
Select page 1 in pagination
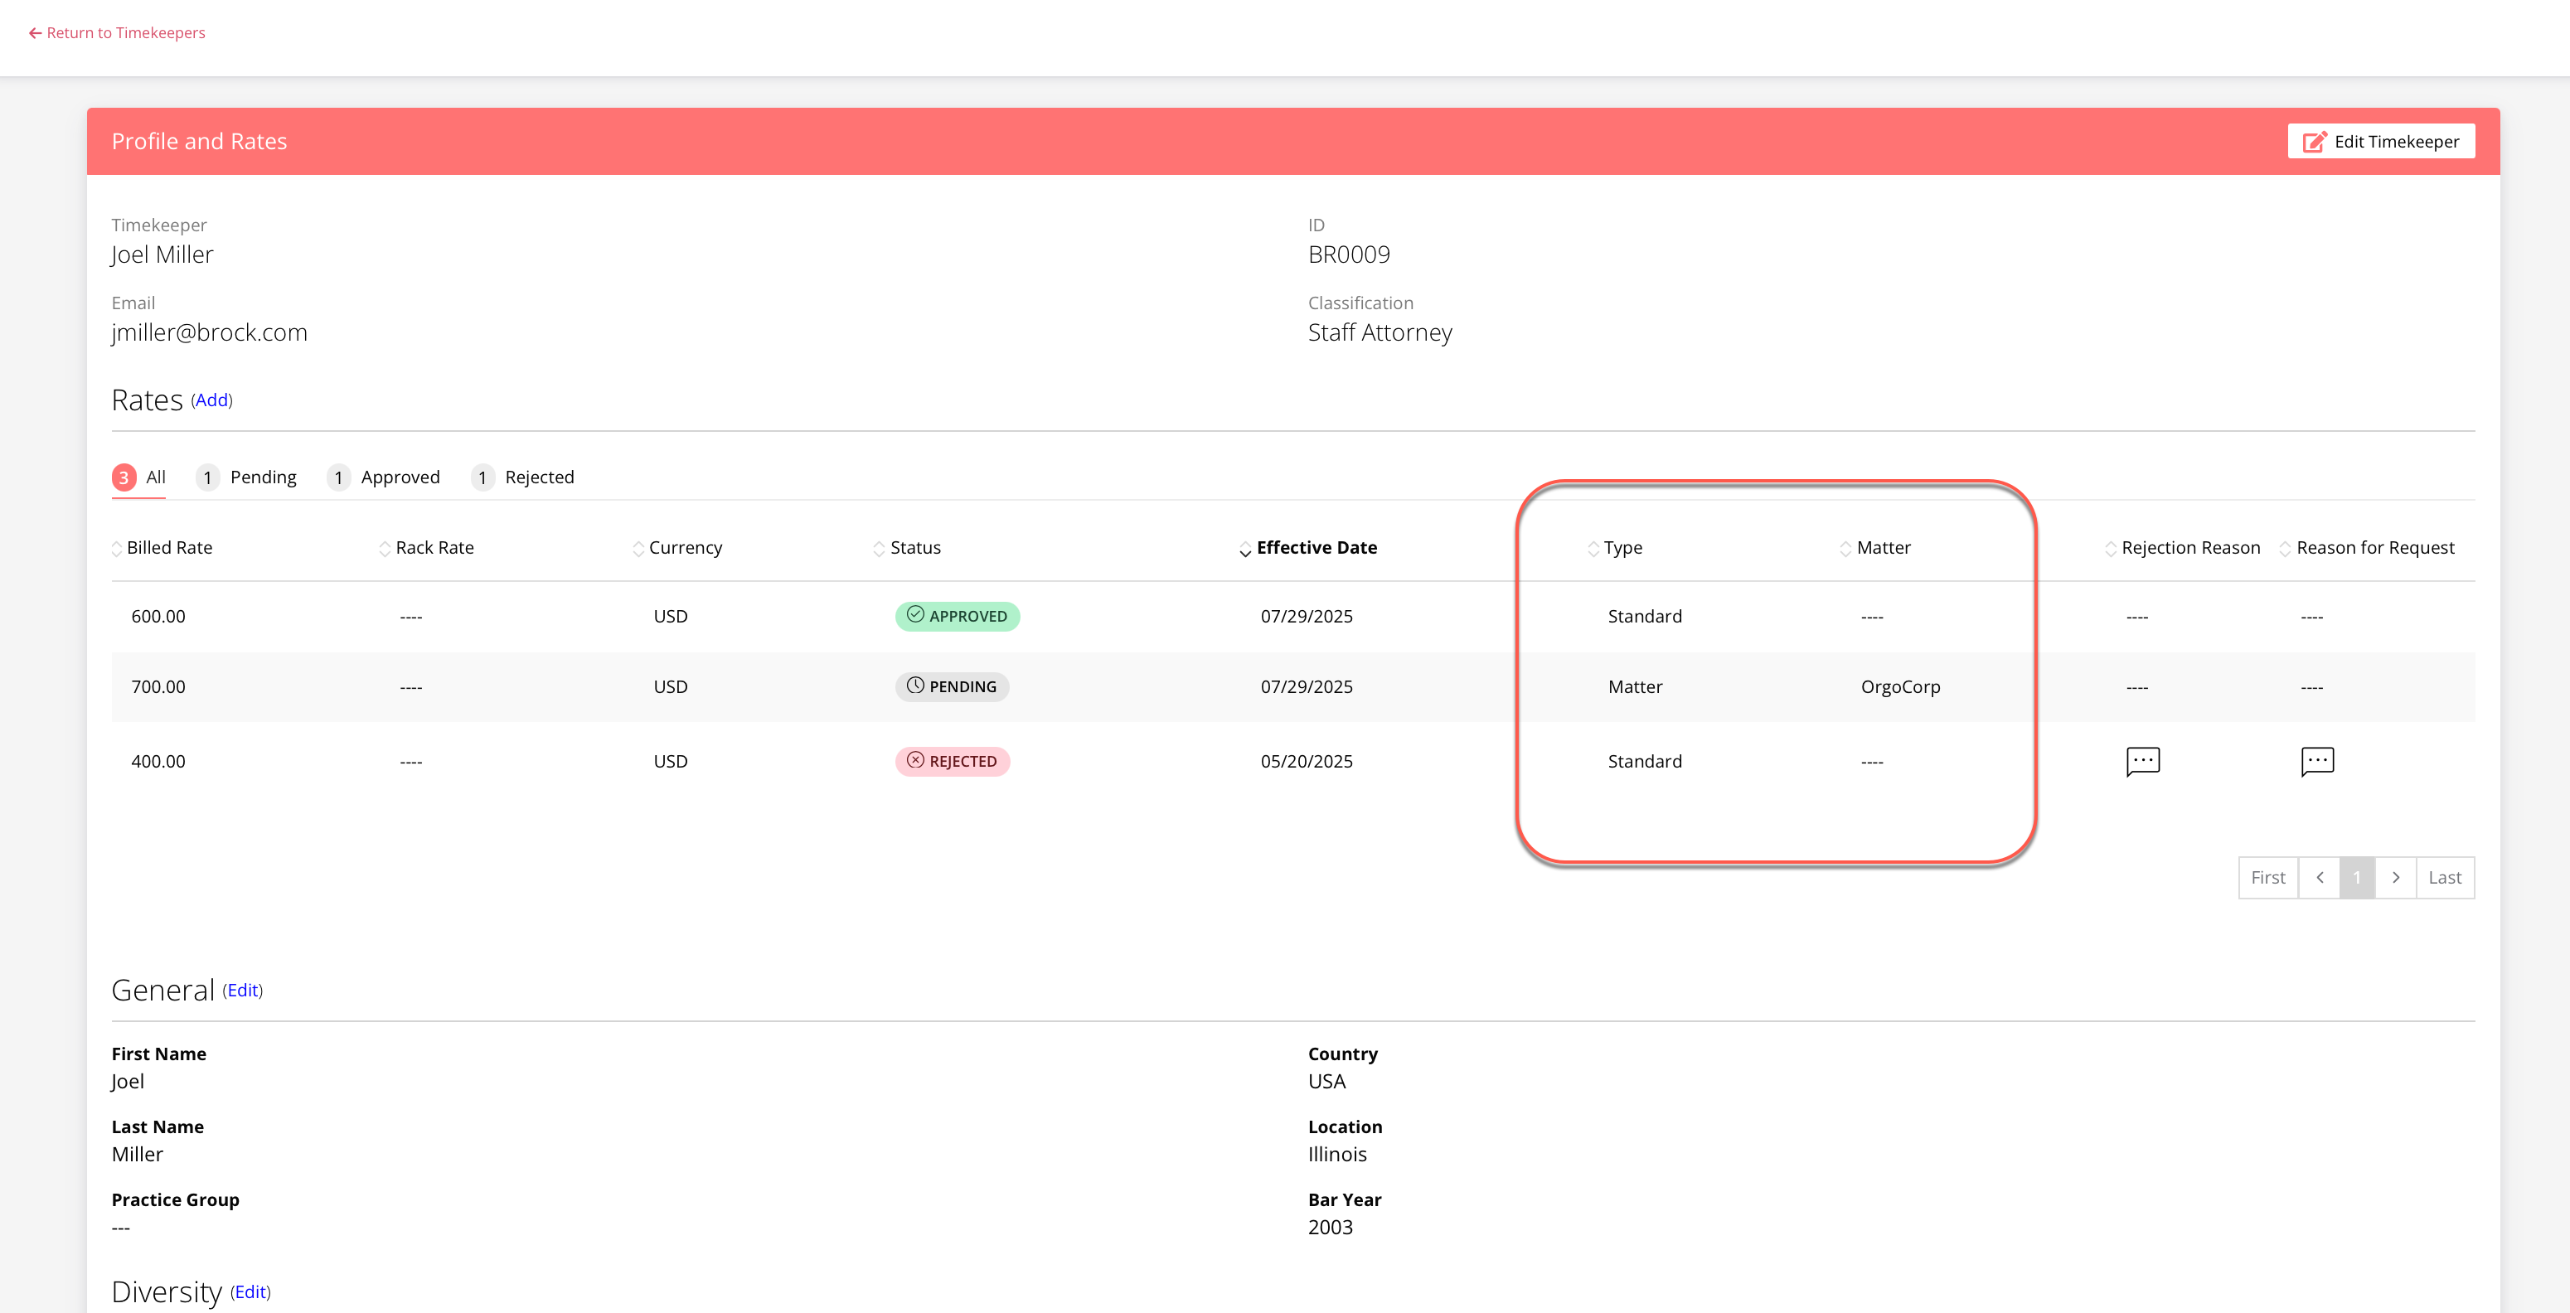click(2358, 878)
